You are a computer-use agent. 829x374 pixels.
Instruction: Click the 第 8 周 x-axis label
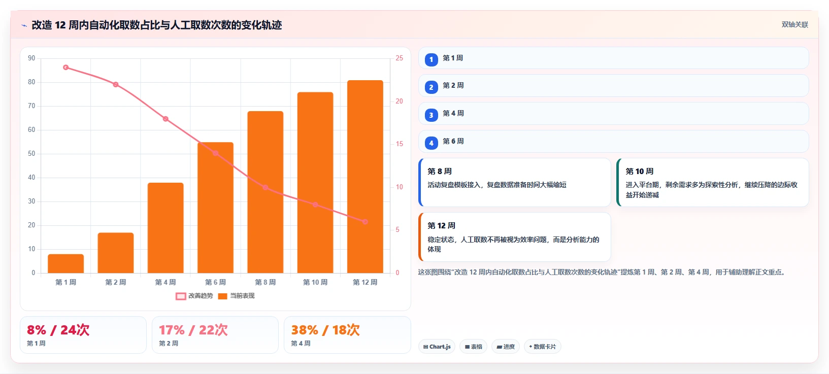point(266,282)
